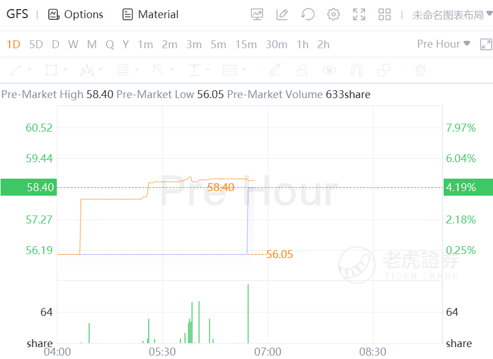Open the Options button

(76, 15)
